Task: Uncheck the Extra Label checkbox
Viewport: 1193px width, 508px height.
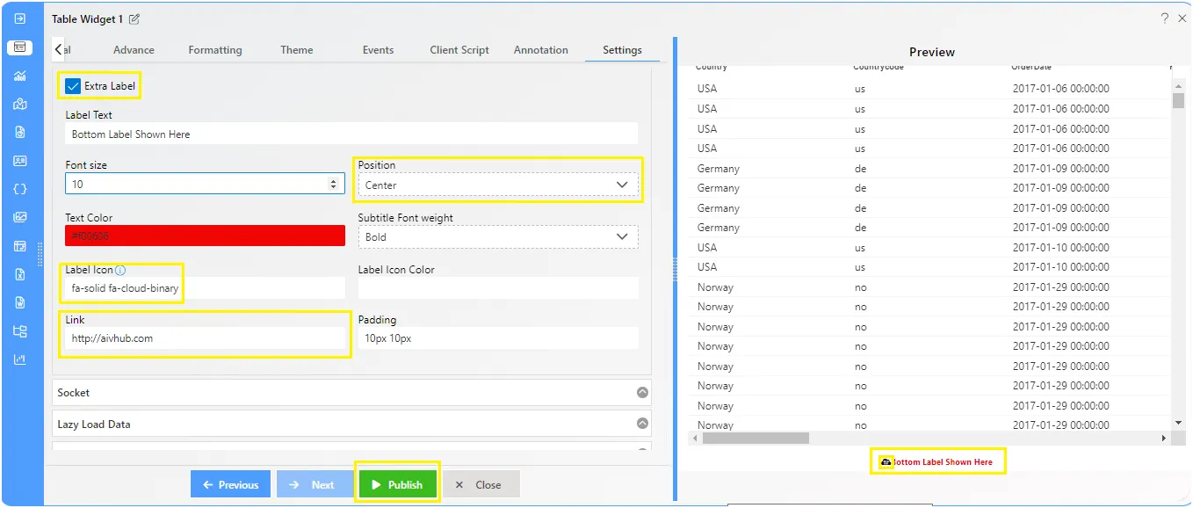Action: point(73,86)
